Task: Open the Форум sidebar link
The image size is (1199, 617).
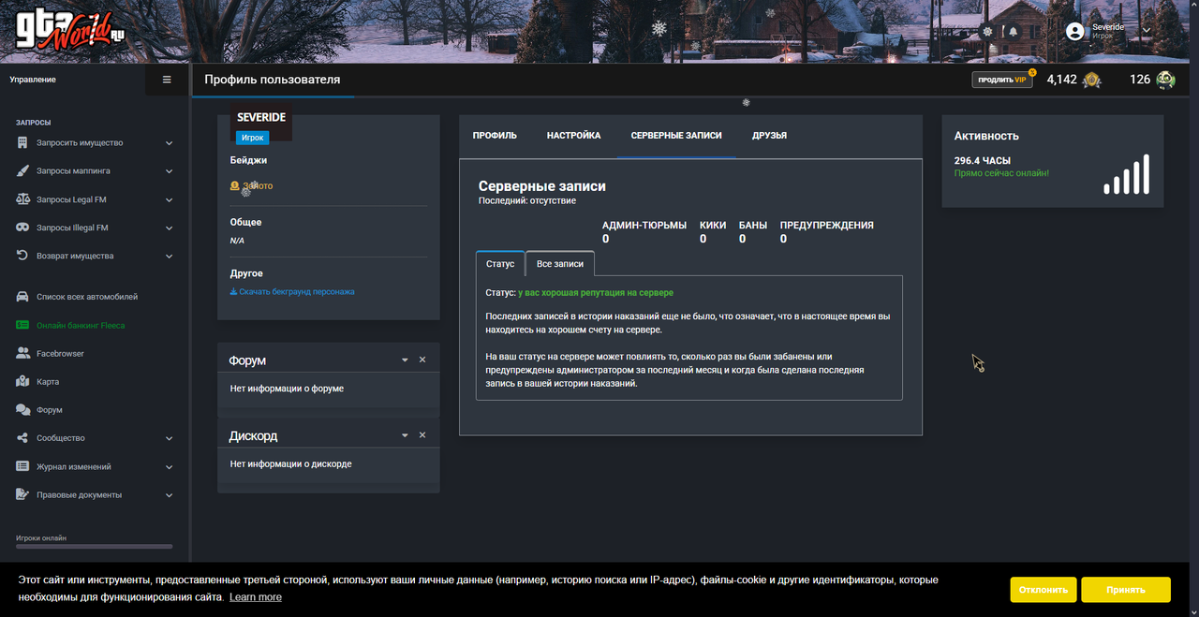Action: 50,410
